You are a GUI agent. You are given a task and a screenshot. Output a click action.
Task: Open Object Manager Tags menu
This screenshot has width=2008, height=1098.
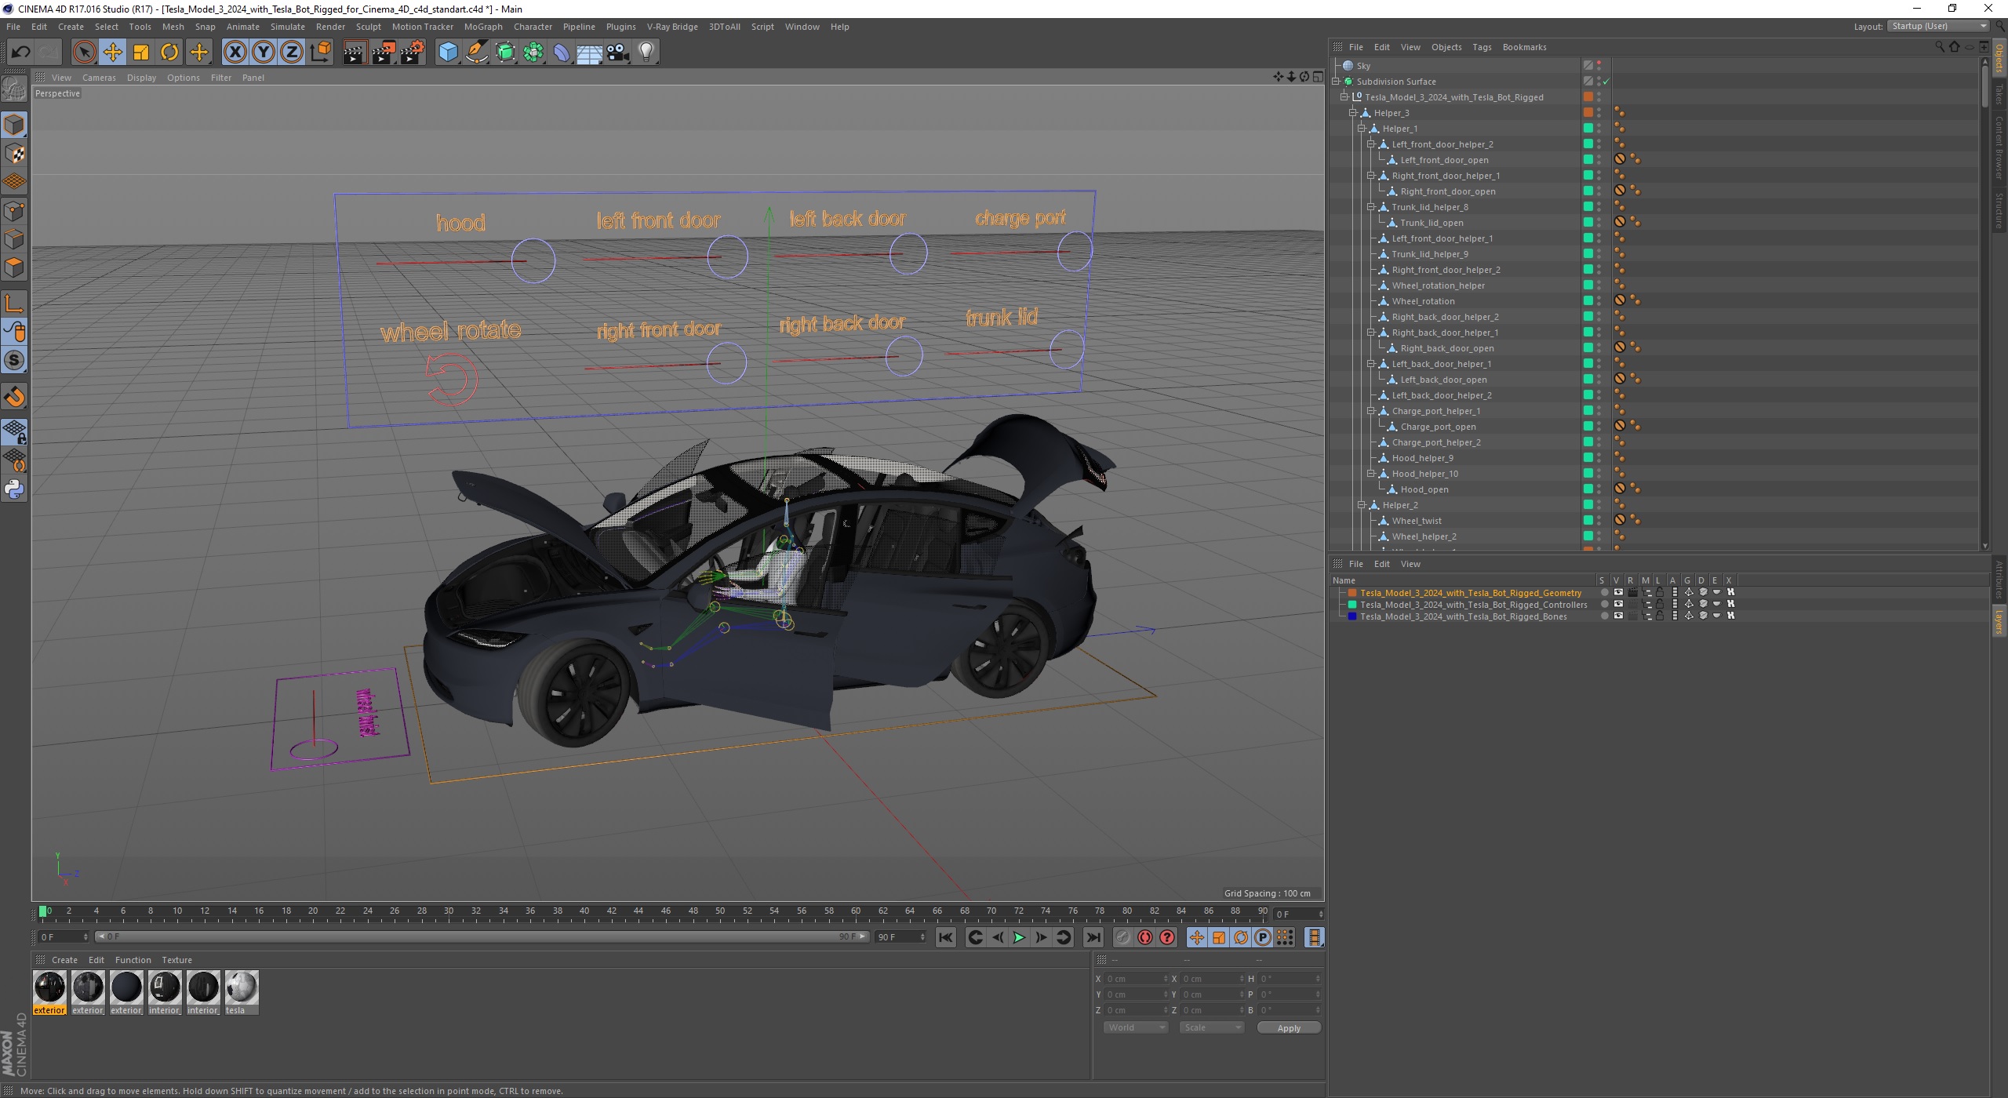coord(1482,47)
